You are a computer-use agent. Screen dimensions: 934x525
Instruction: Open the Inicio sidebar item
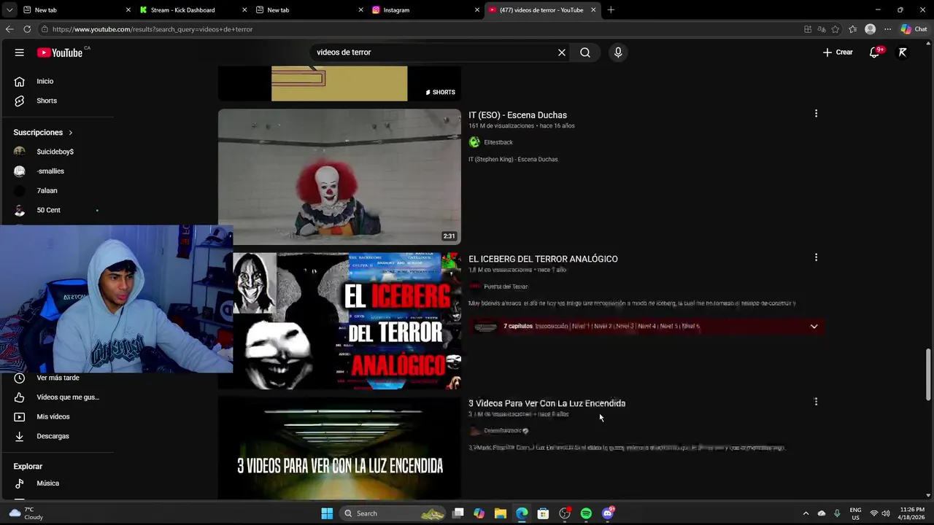pyautogui.click(x=45, y=82)
